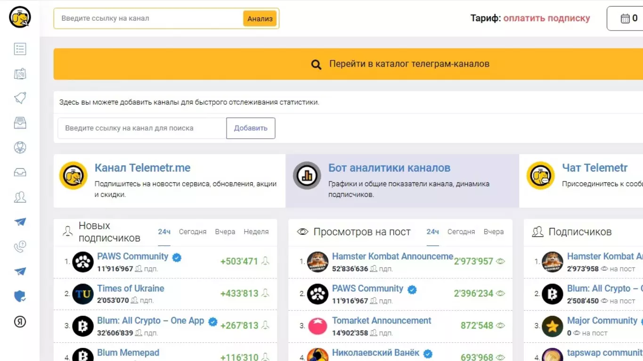Open the Бот аналитики каналов title link
Image resolution: width=643 pixels, height=361 pixels.
tap(390, 168)
